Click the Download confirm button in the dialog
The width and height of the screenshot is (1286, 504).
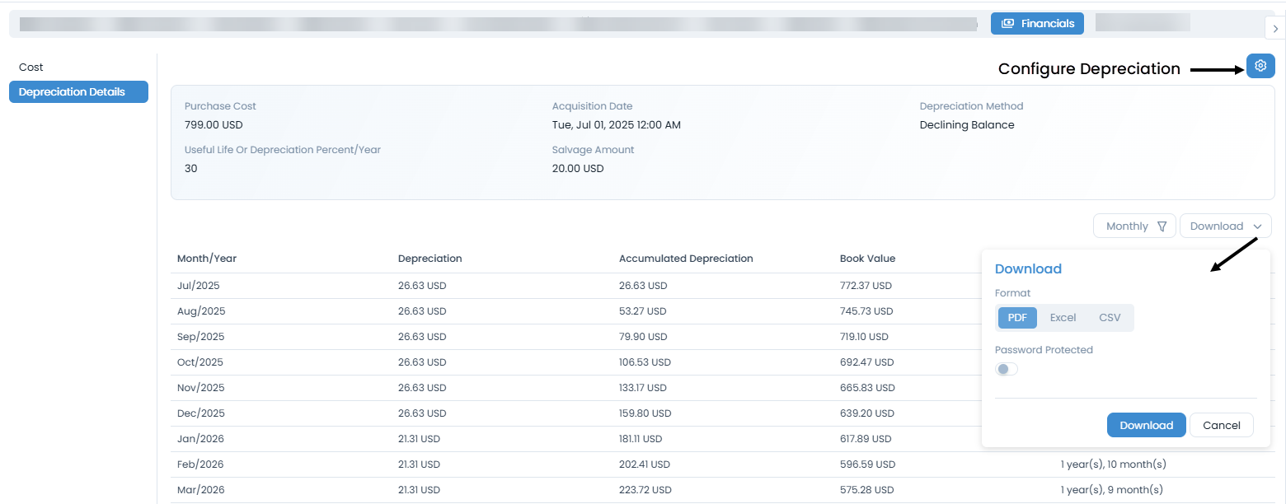1146,425
